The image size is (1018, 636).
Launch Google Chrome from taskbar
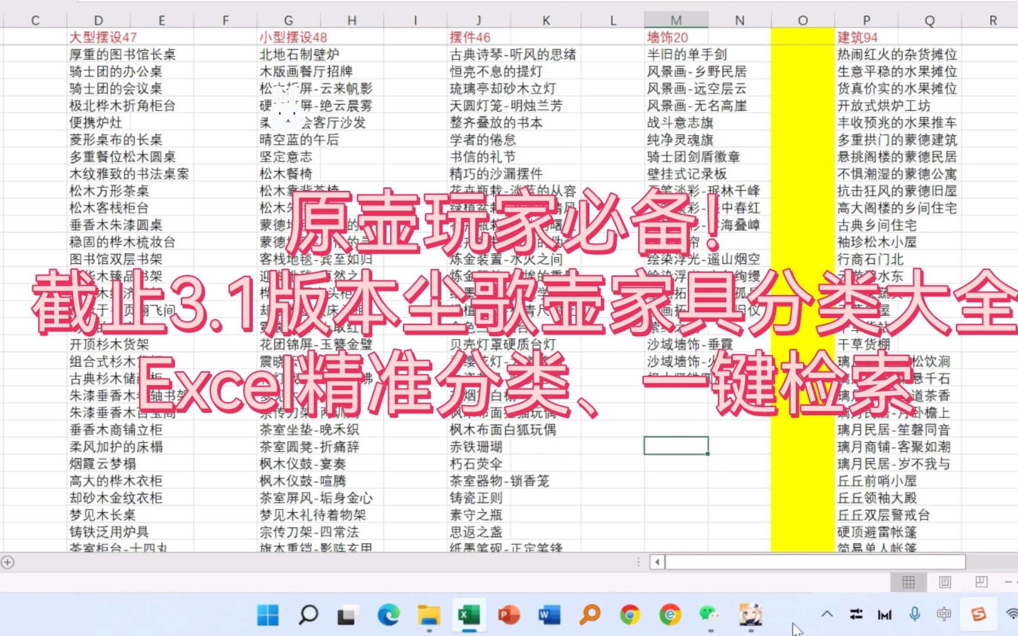coord(630,615)
